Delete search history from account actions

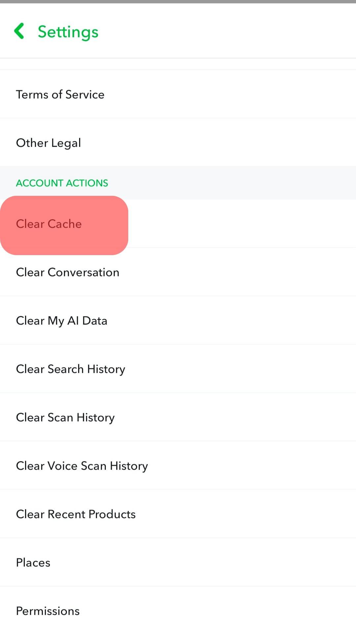tap(71, 369)
